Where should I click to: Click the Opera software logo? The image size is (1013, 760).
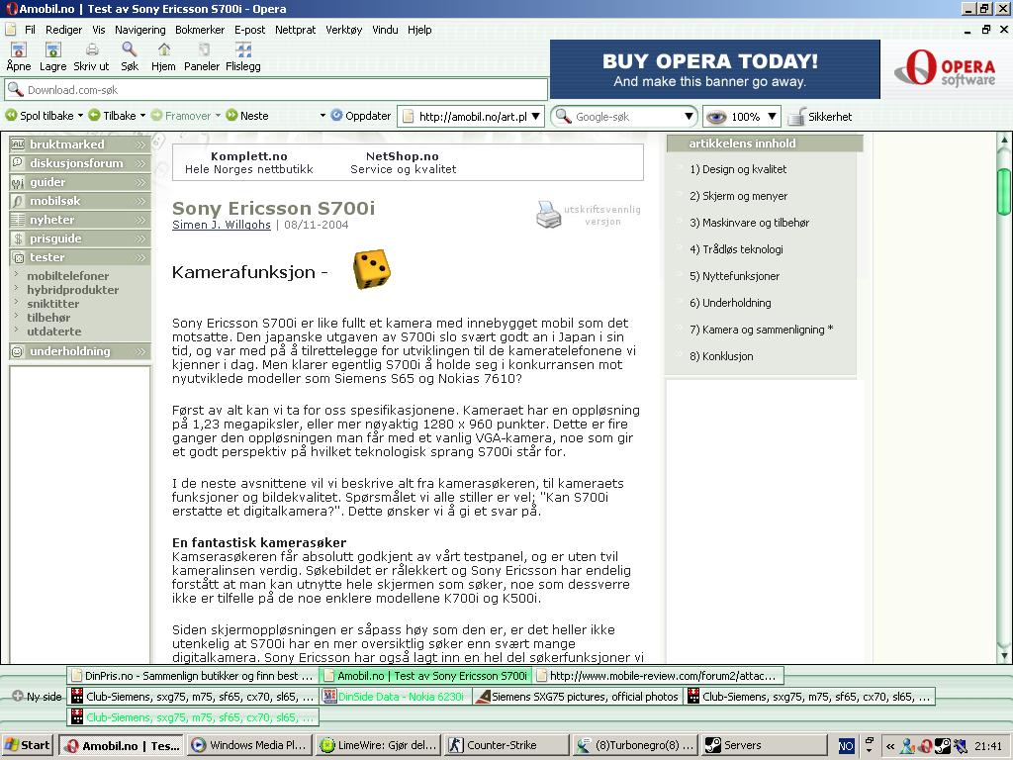945,68
